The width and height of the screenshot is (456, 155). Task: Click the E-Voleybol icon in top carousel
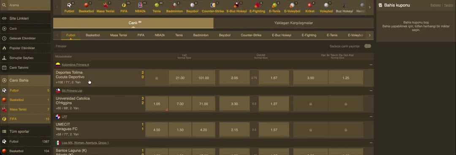[292, 5]
